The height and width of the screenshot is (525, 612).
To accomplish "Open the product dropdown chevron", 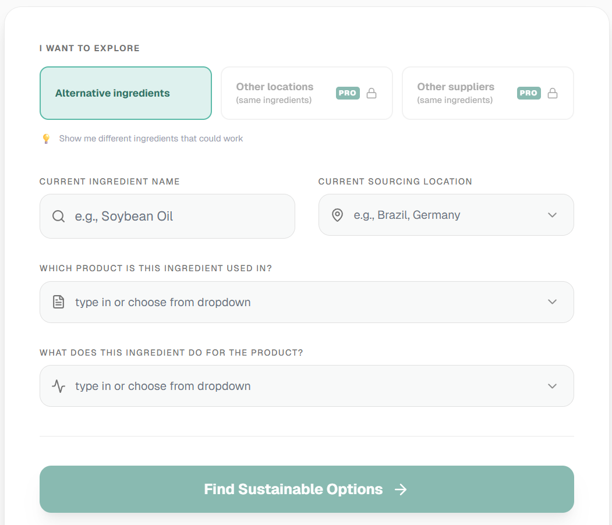I will coord(553,302).
